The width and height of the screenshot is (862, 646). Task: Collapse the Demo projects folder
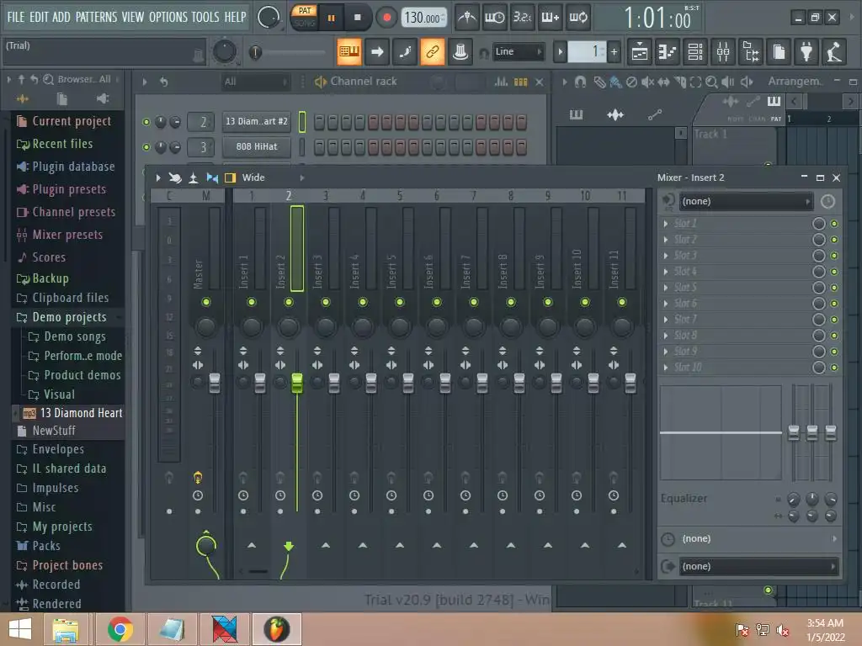tap(69, 317)
